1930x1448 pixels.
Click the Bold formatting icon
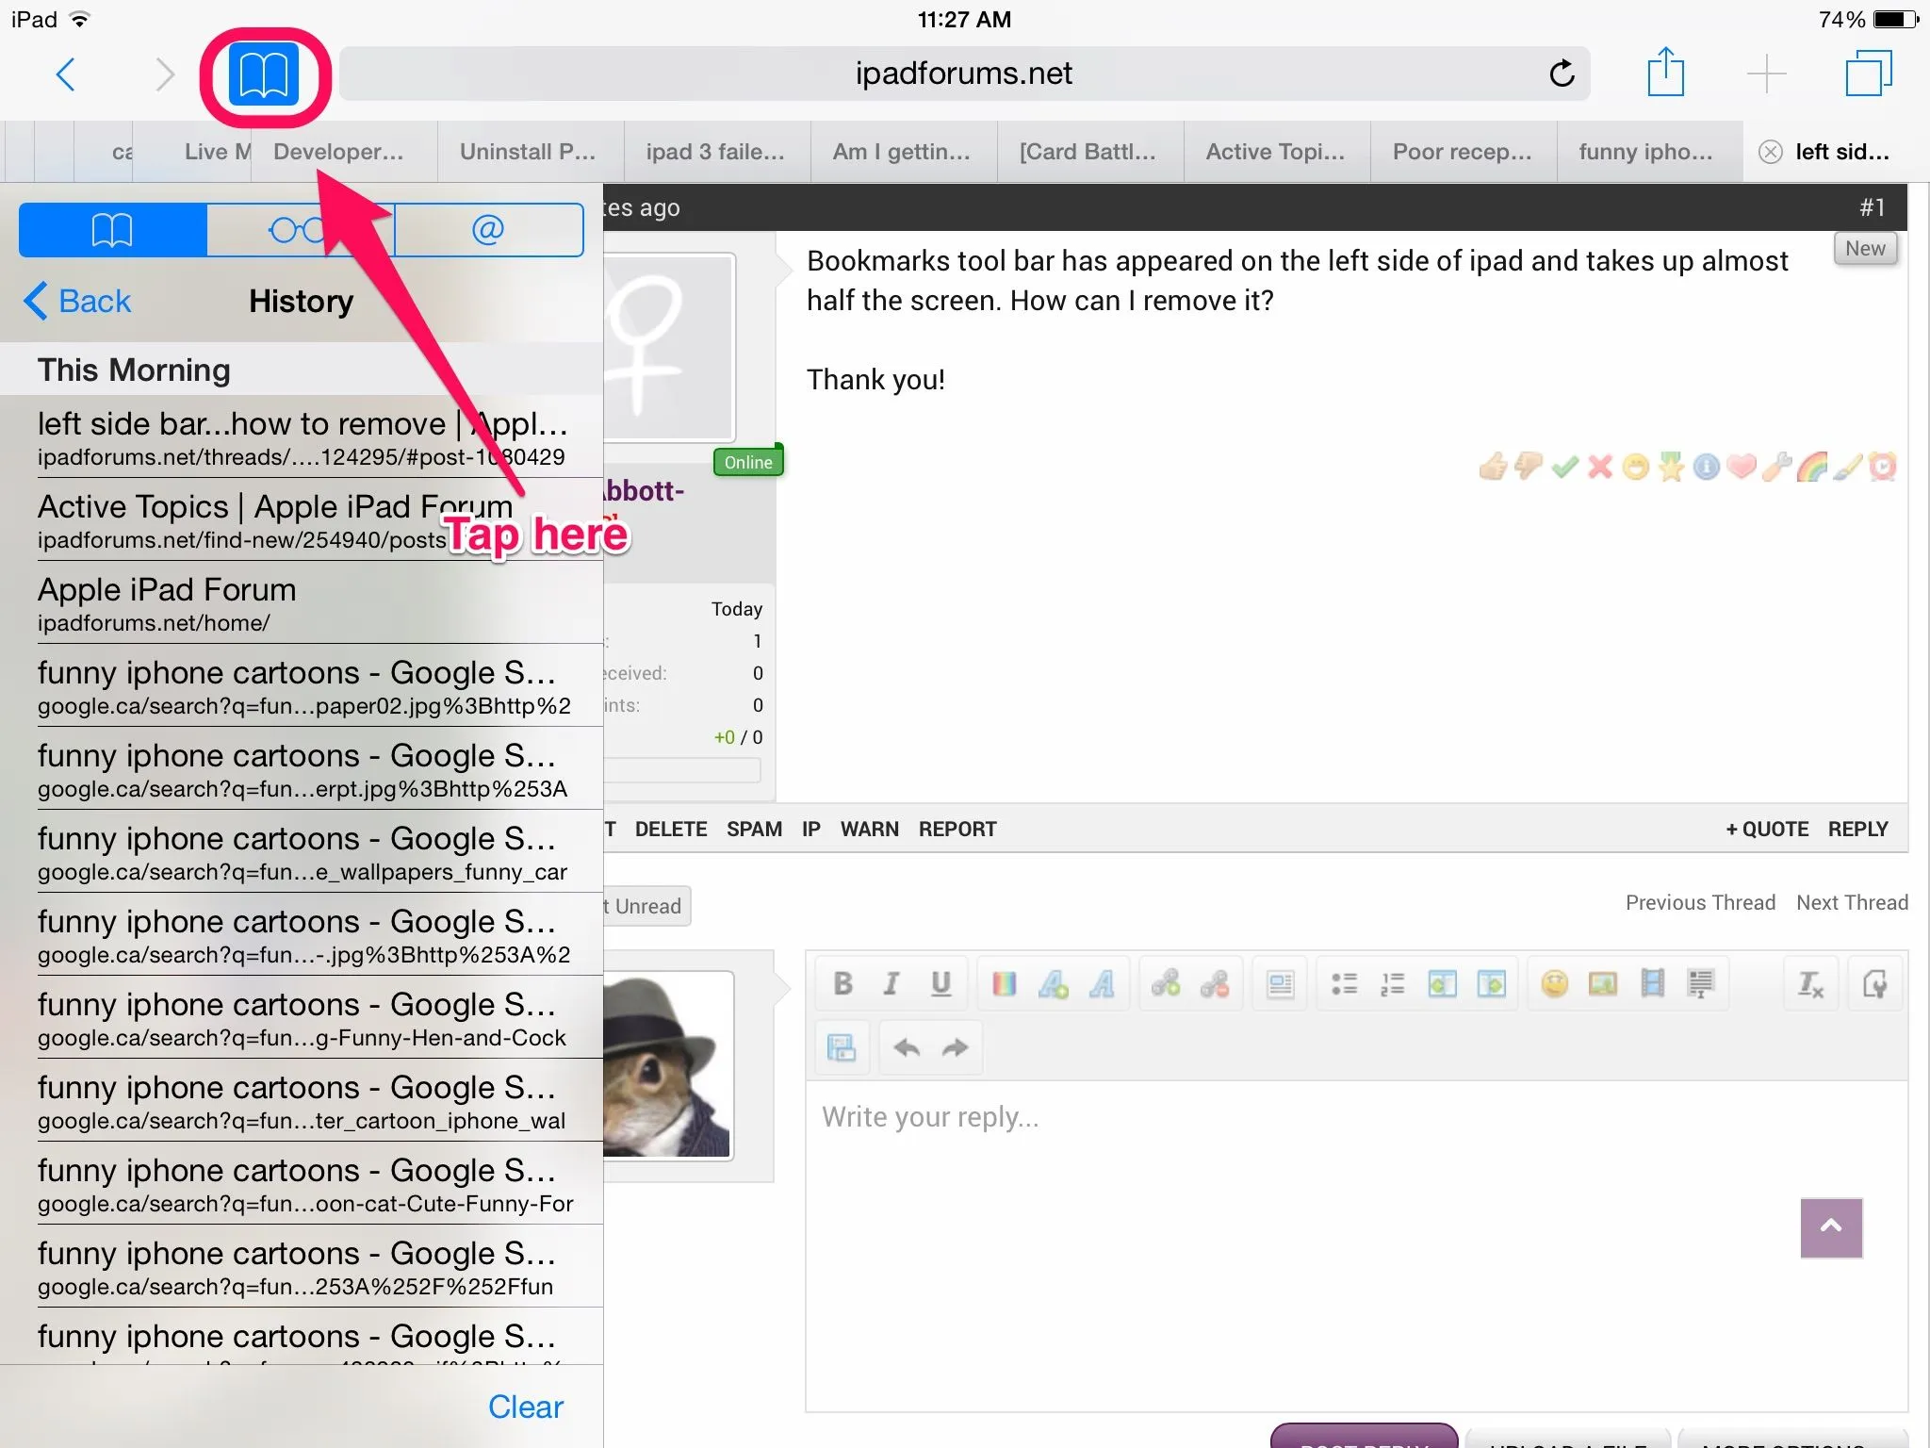[842, 984]
